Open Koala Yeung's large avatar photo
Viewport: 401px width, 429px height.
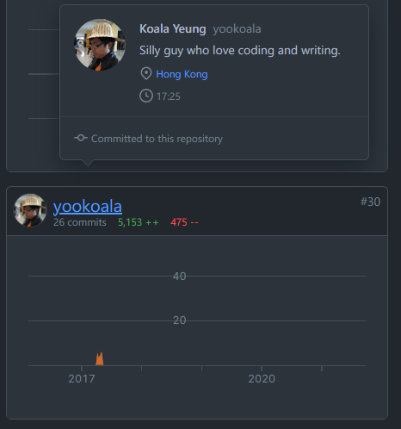(x=100, y=45)
